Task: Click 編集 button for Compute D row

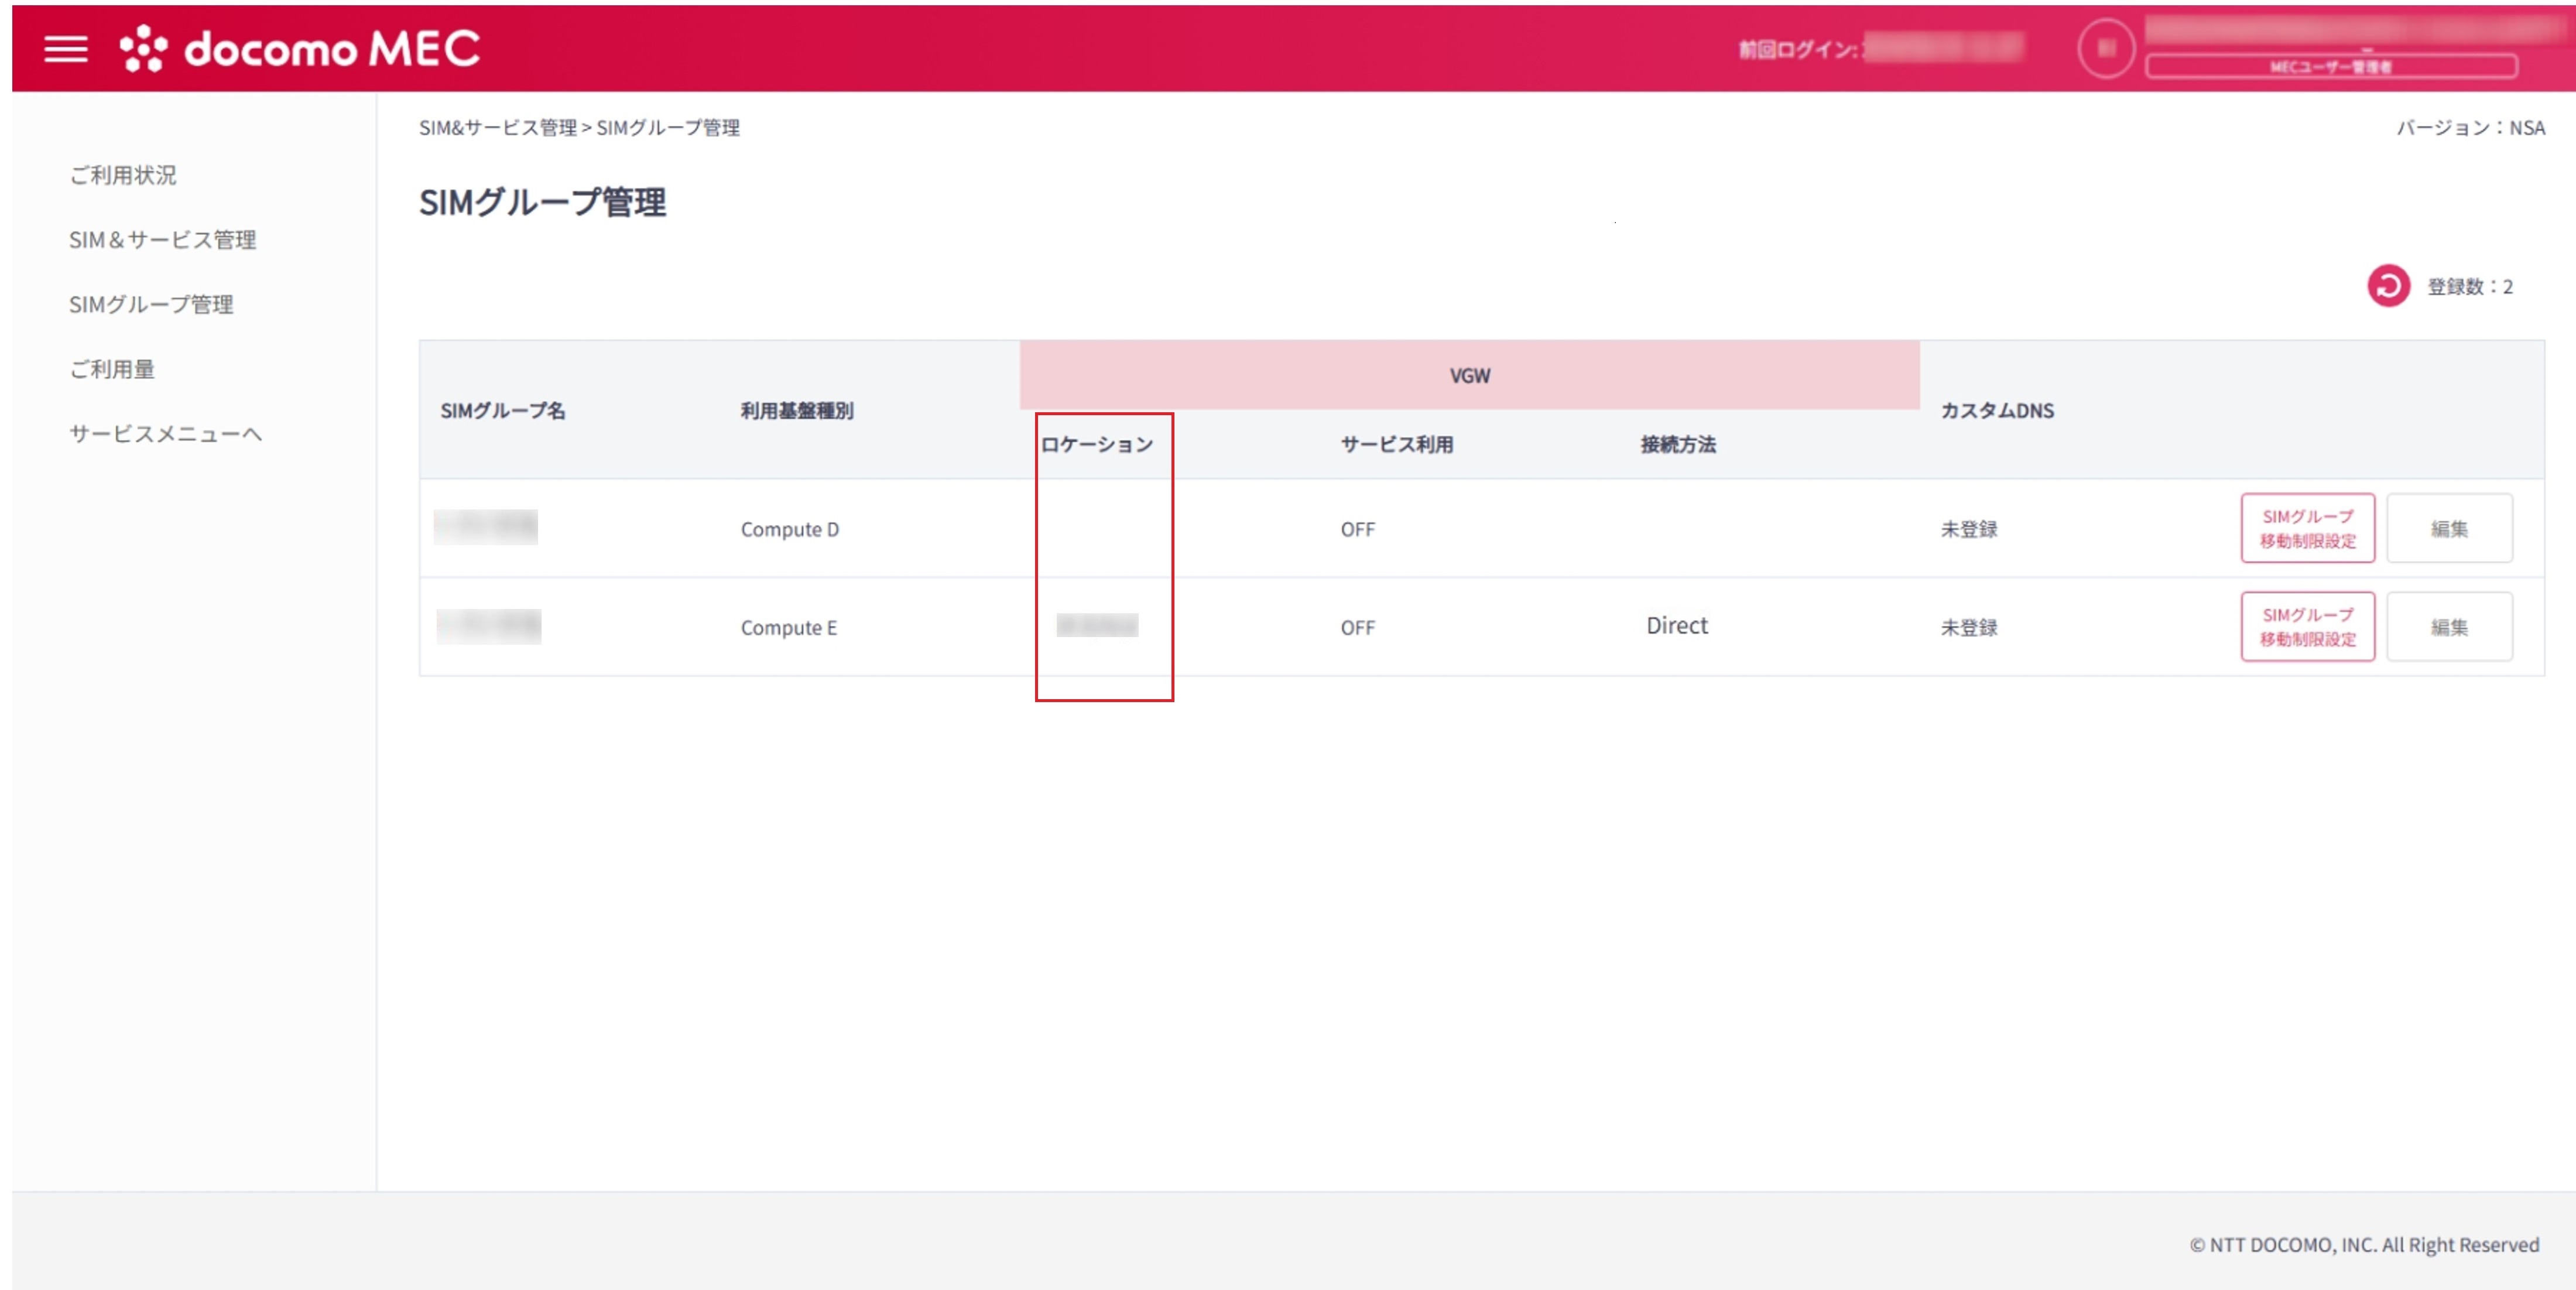Action: (2448, 529)
